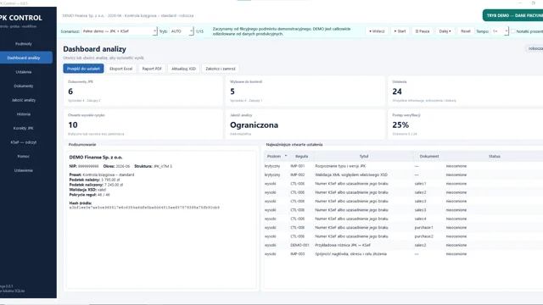
Task: Click Eksport Excel button
Action: [x=120, y=69]
